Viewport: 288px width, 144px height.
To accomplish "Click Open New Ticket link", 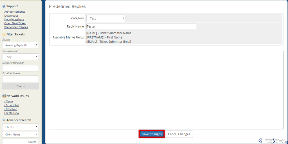I will coord(15,23).
